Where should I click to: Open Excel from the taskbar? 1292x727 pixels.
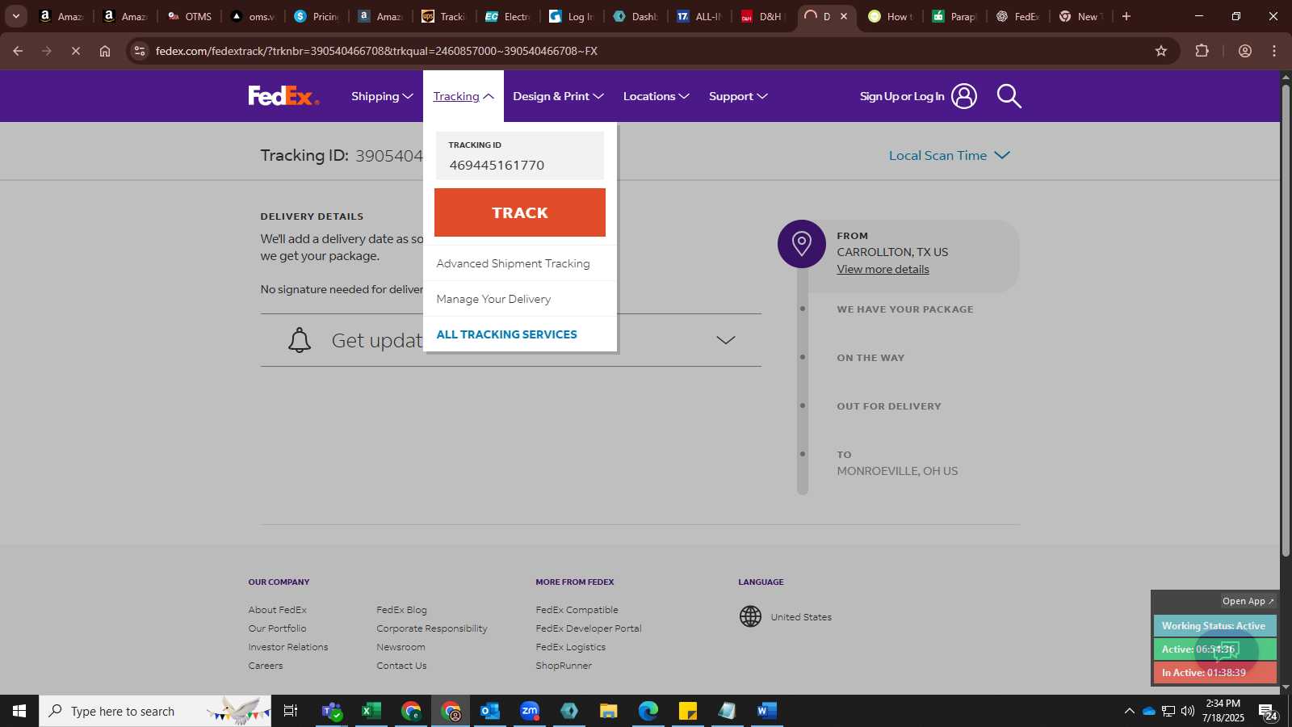tap(371, 711)
